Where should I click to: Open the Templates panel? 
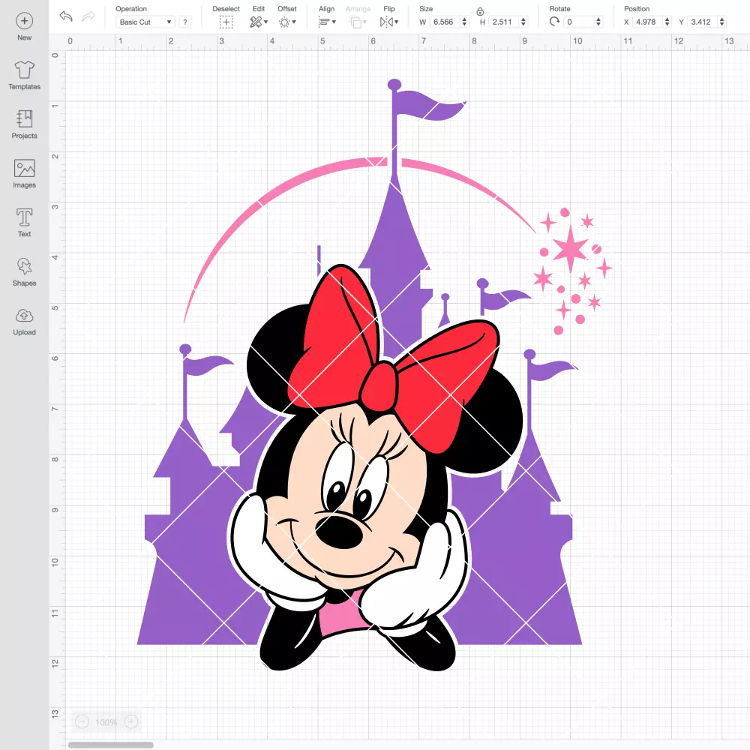[x=25, y=76]
